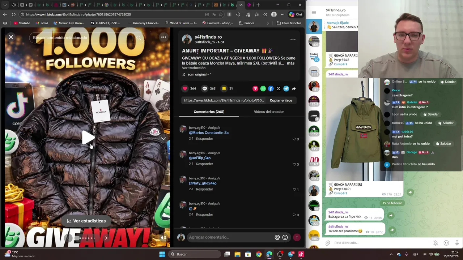Open the Busines bookmarks folder
Screen dimensions: 463x260
pos(247,23)
